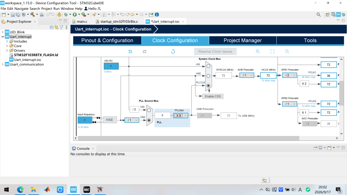The width and height of the screenshot is (347, 195).
Task: Select HSE in the System Clock Mux
Action: [x=208, y=76]
